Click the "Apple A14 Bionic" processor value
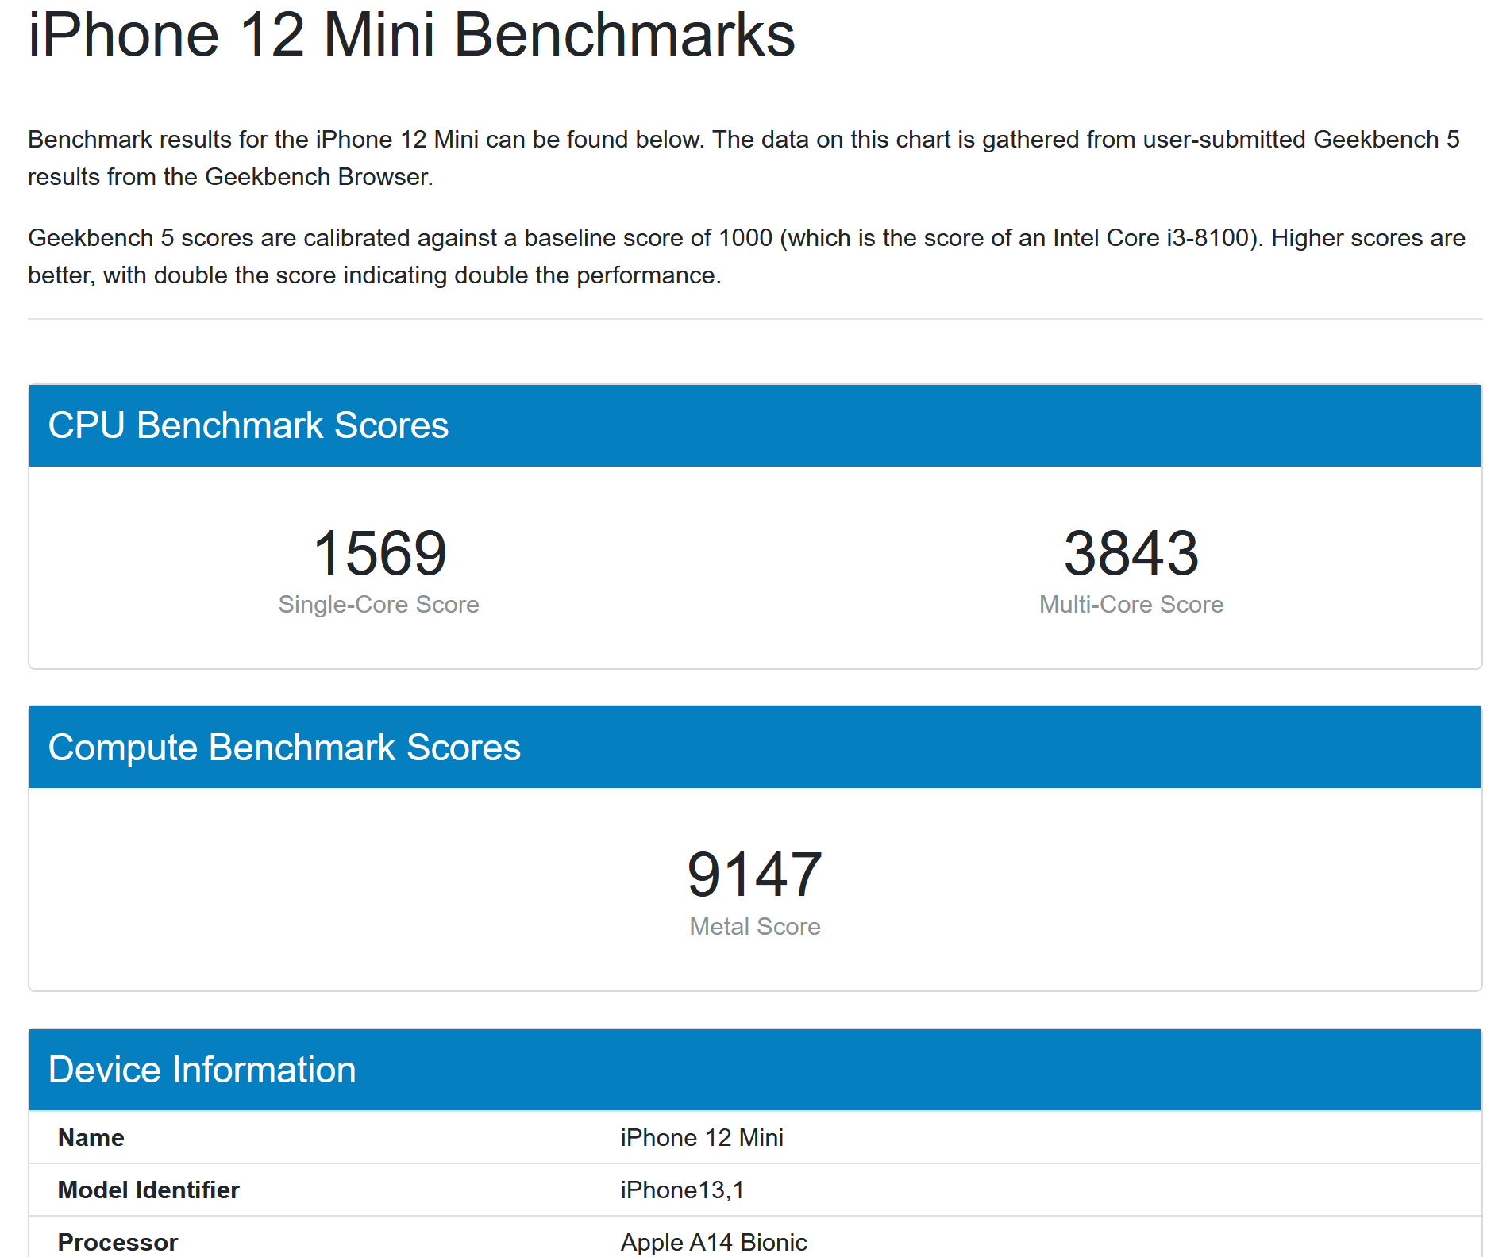The width and height of the screenshot is (1491, 1257). [714, 1242]
